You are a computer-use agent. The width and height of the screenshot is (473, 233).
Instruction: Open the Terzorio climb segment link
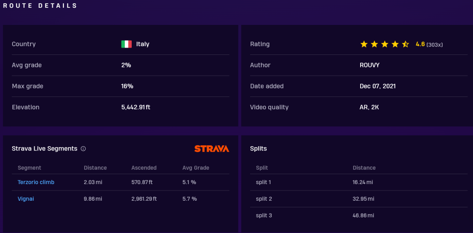click(x=36, y=182)
